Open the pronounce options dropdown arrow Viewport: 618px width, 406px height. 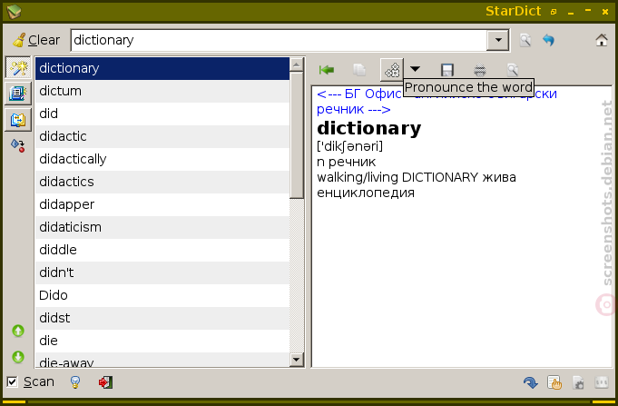[x=415, y=69]
